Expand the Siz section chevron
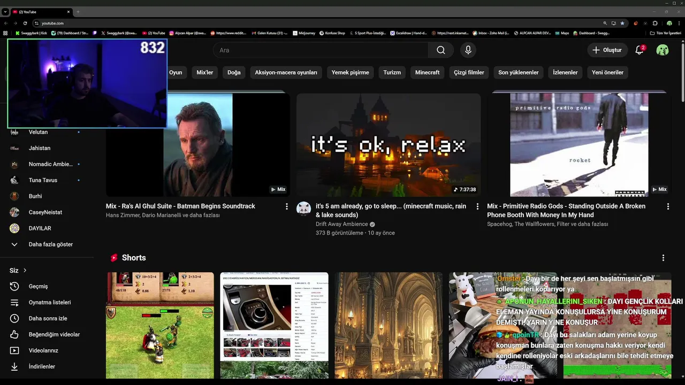Viewport: 685px width, 385px height. (25, 271)
